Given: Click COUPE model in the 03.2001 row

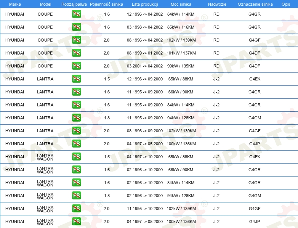Looking at the screenshot, I should (x=45, y=66).
